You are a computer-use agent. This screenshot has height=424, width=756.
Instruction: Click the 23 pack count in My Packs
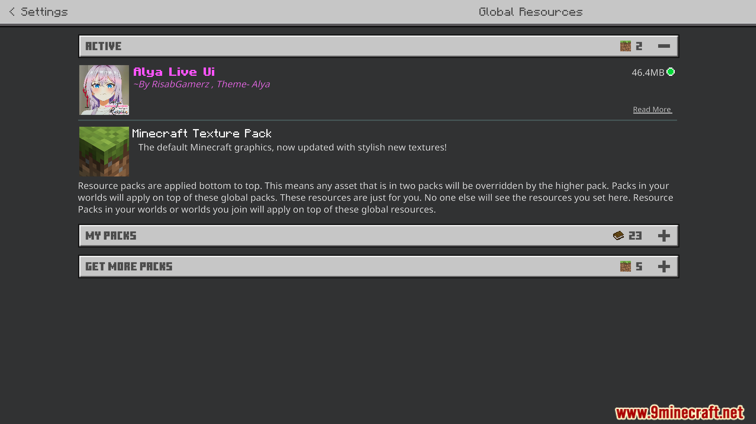pyautogui.click(x=635, y=236)
